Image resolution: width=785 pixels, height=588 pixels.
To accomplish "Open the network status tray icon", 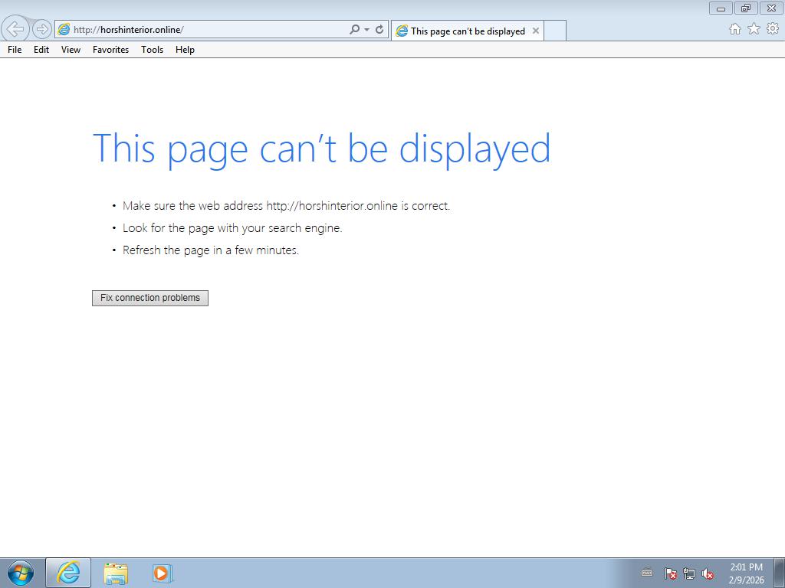I will pyautogui.click(x=689, y=573).
